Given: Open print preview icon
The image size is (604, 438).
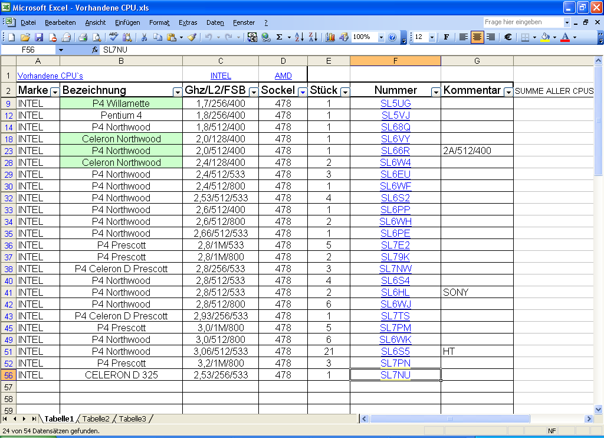Looking at the screenshot, I should (97, 37).
